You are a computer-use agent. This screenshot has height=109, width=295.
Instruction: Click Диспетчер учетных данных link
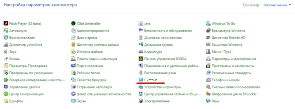(x=98, y=45)
